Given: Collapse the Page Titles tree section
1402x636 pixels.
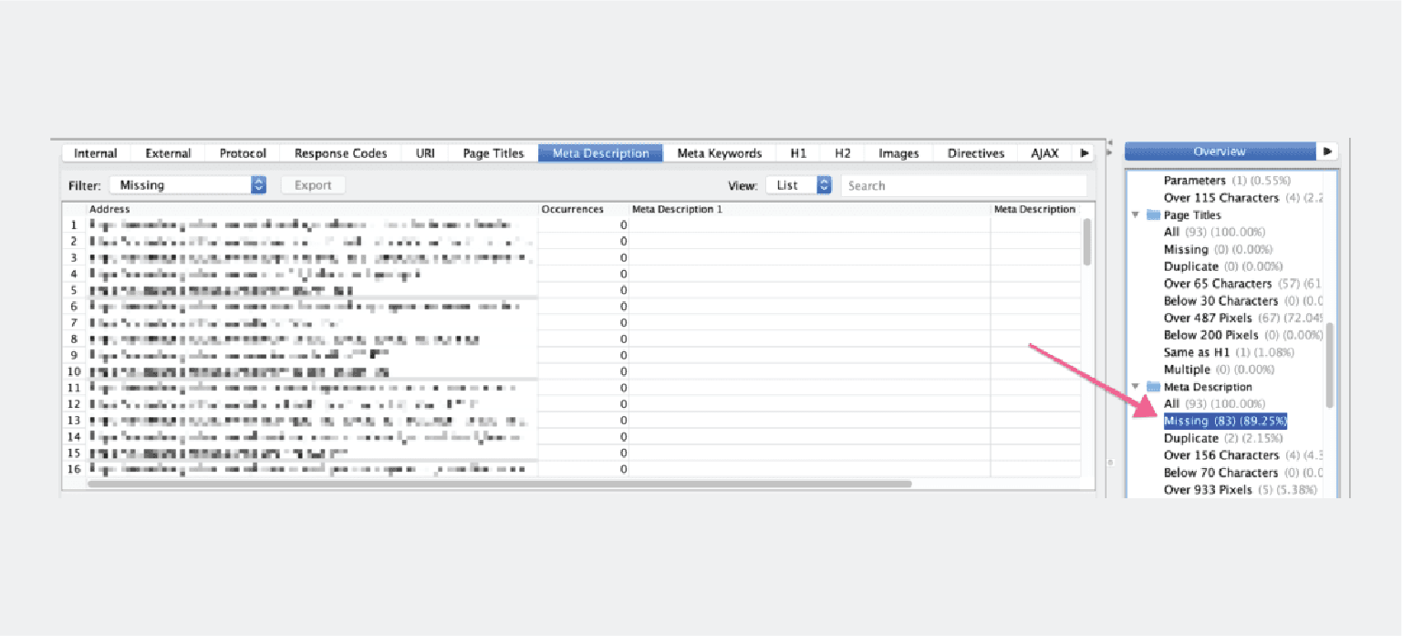Looking at the screenshot, I should tap(1136, 215).
